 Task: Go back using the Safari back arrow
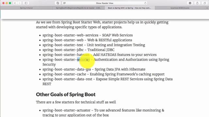(15, 3)
